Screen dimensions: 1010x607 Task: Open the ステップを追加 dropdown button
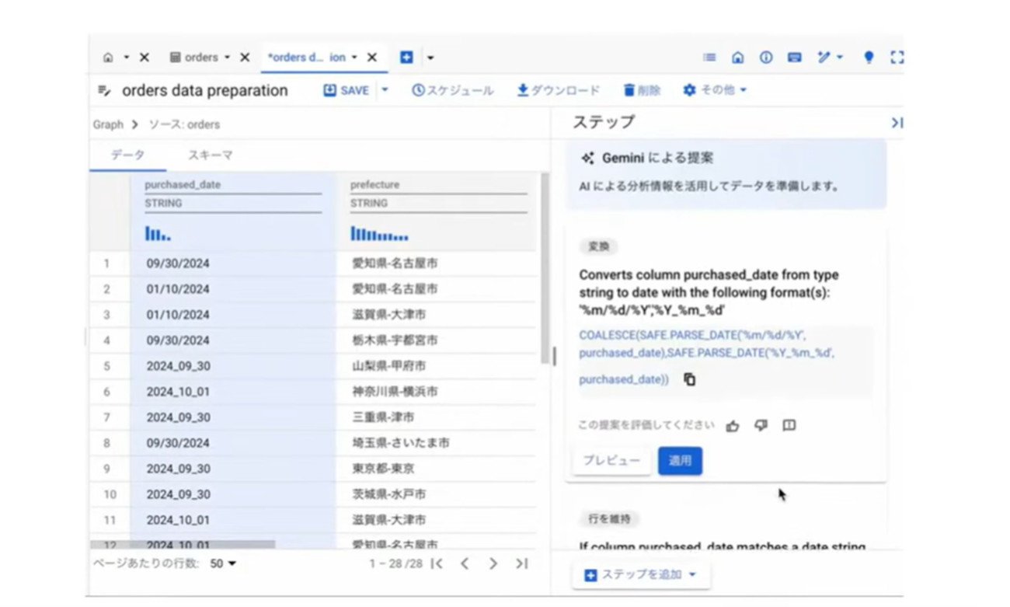coord(642,575)
